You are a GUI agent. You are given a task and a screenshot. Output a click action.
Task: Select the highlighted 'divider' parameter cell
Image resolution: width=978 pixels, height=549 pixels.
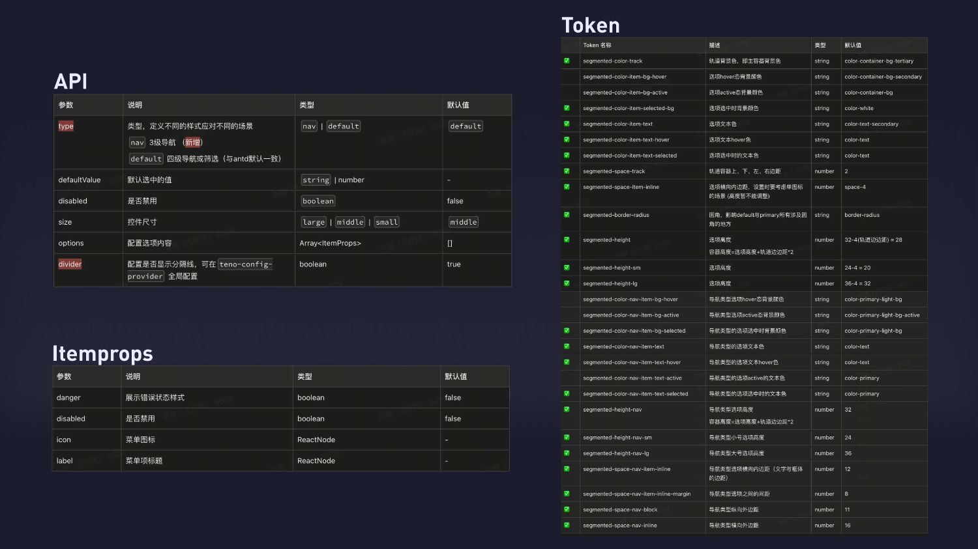70,264
